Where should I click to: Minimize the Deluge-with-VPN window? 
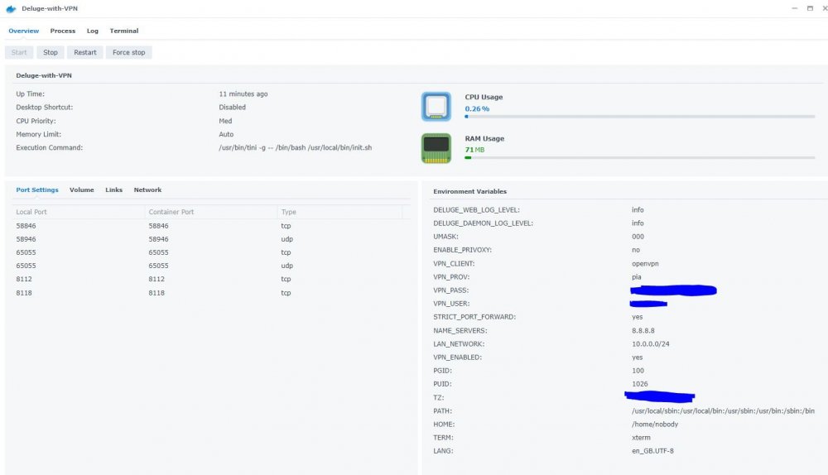click(794, 8)
